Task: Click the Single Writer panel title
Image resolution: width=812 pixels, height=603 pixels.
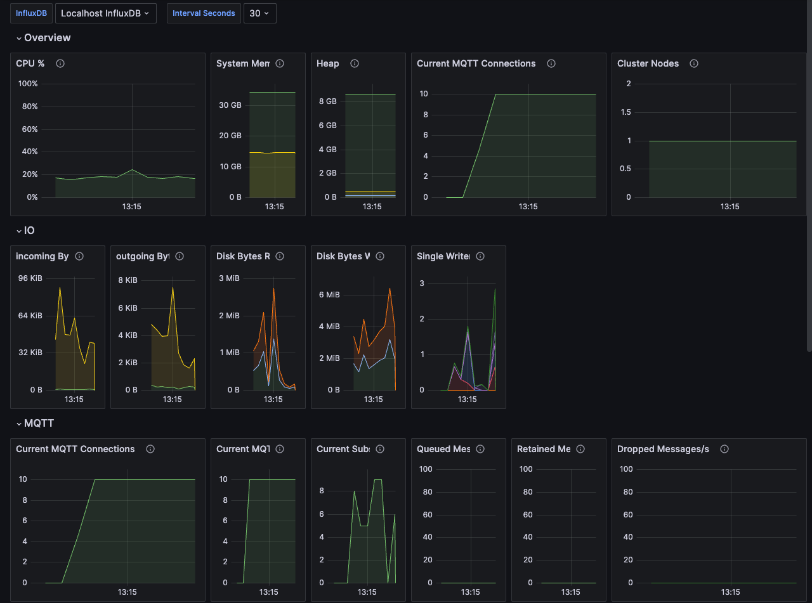Action: click(x=443, y=256)
